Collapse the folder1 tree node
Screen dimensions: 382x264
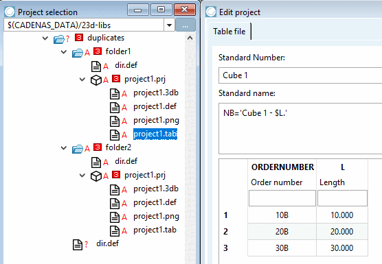[x=64, y=52]
